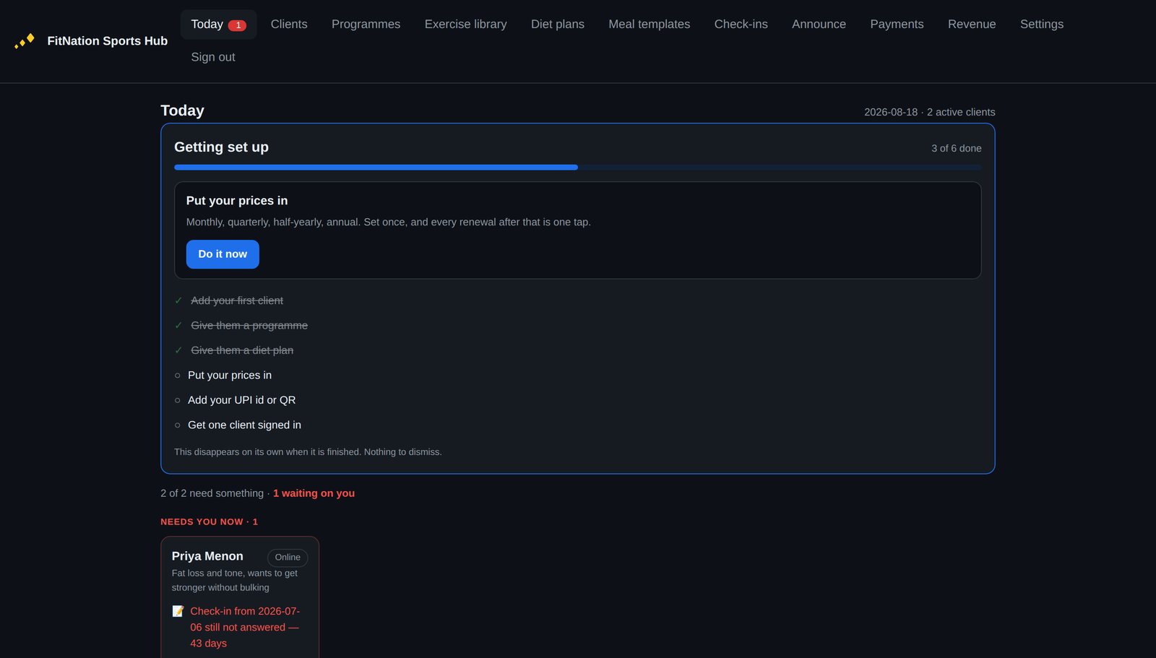Image resolution: width=1156 pixels, height=658 pixels.
Task: Click Priya Menon's goal description text
Action: tap(235, 580)
